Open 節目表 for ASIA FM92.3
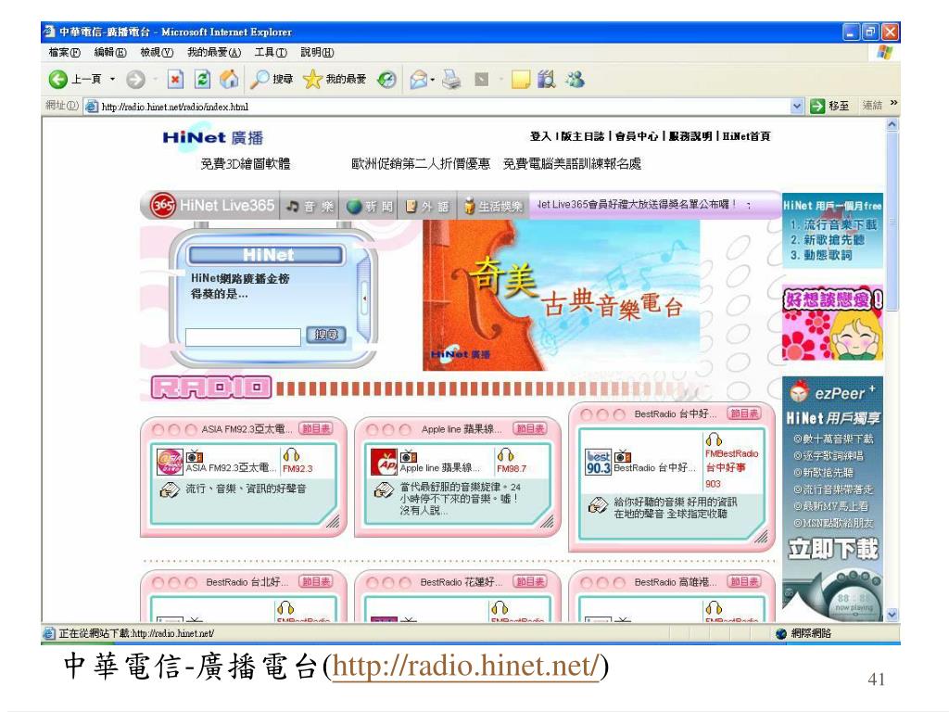949x712 pixels. click(x=316, y=428)
